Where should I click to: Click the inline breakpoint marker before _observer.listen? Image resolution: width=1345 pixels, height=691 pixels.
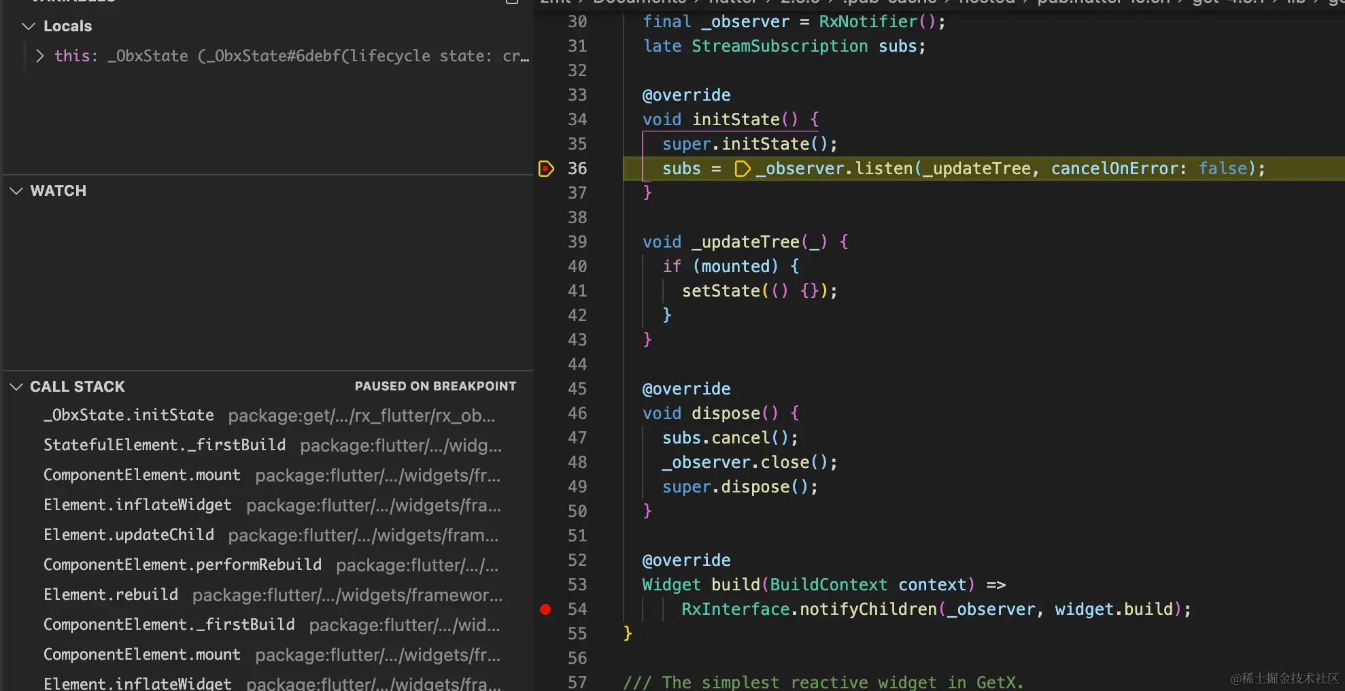pyautogui.click(x=743, y=169)
